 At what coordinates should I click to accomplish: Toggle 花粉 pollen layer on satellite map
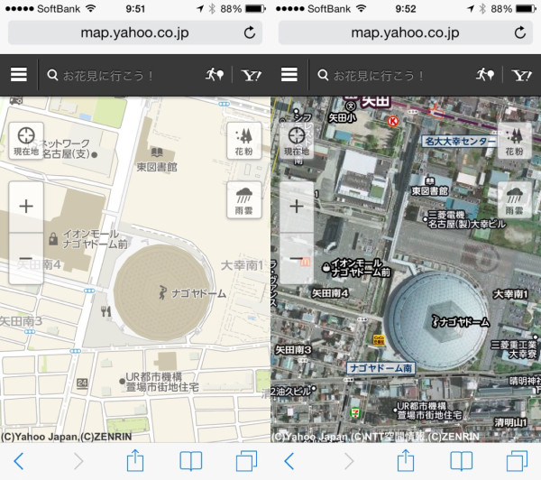click(514, 141)
